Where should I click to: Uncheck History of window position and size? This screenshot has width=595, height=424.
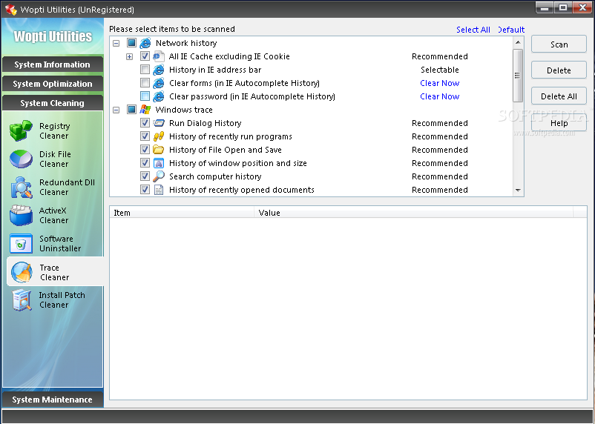coord(145,162)
